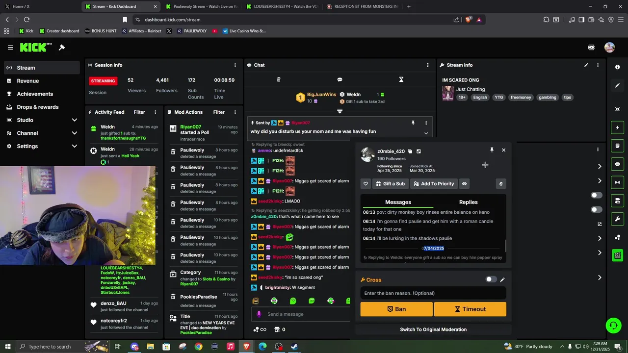Open the Stream info three-dot menu
This screenshot has height=353, width=628.
(598, 65)
